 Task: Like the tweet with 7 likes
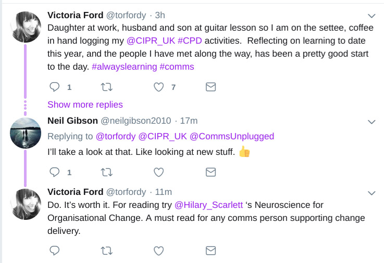click(x=159, y=87)
